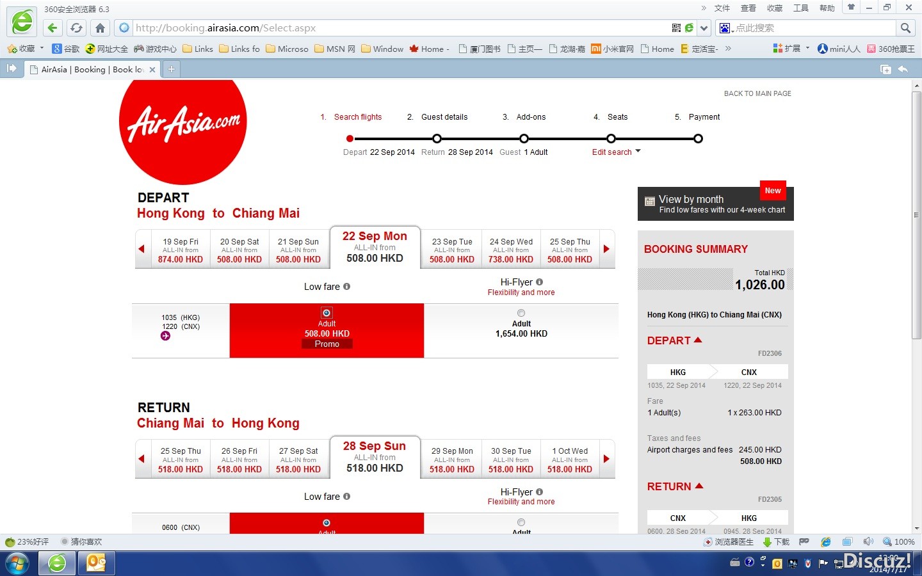Click the 100% zoom level control

point(899,541)
